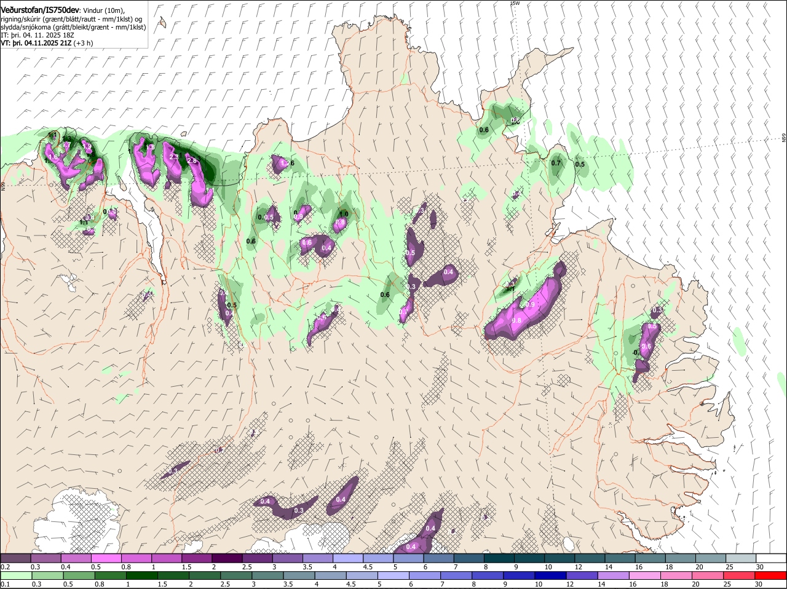Pick the red-pink 25 swatch in lower row

tap(741, 575)
